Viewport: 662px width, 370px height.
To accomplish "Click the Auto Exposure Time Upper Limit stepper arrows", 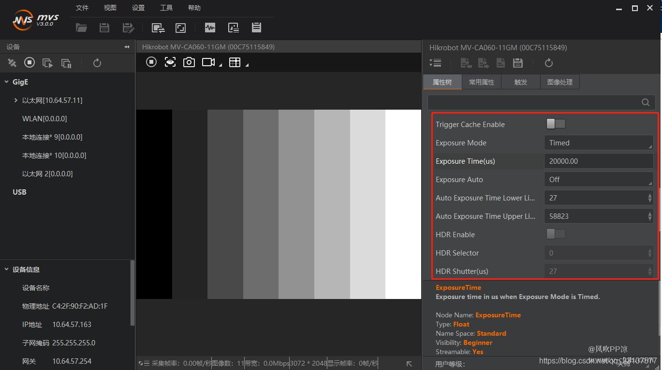I will coord(649,216).
